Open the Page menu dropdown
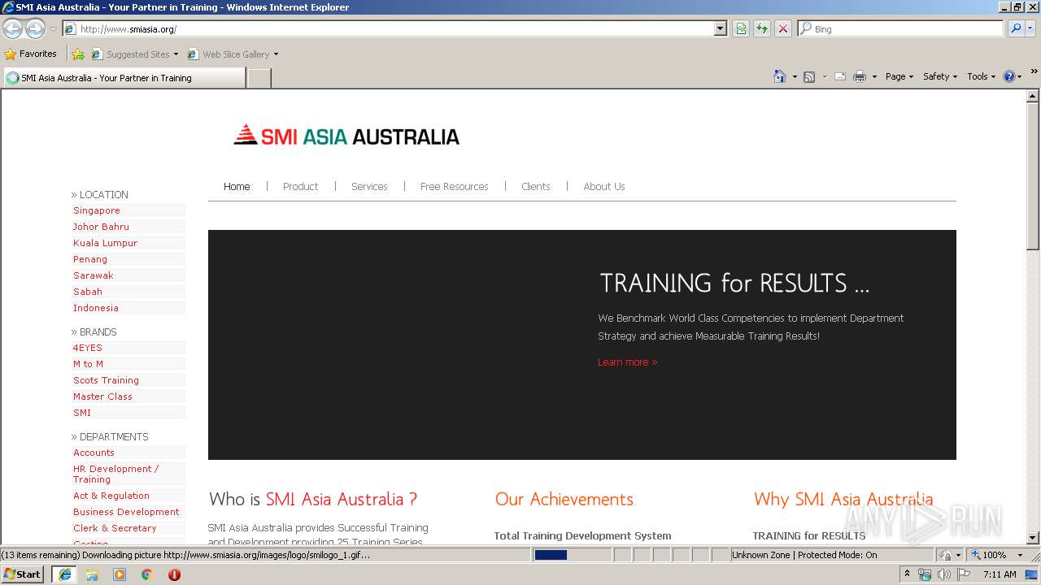This screenshot has width=1041, height=585. click(899, 76)
